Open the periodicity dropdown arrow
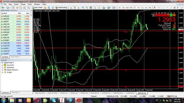This screenshot has height=103, width=184. pos(111,8)
